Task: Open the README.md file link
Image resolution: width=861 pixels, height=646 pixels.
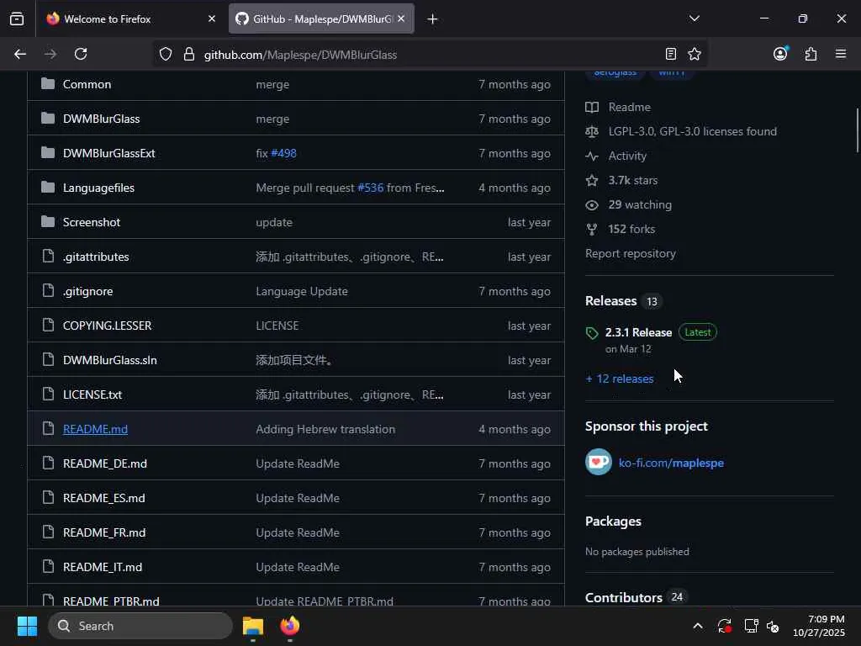Action: click(x=95, y=430)
